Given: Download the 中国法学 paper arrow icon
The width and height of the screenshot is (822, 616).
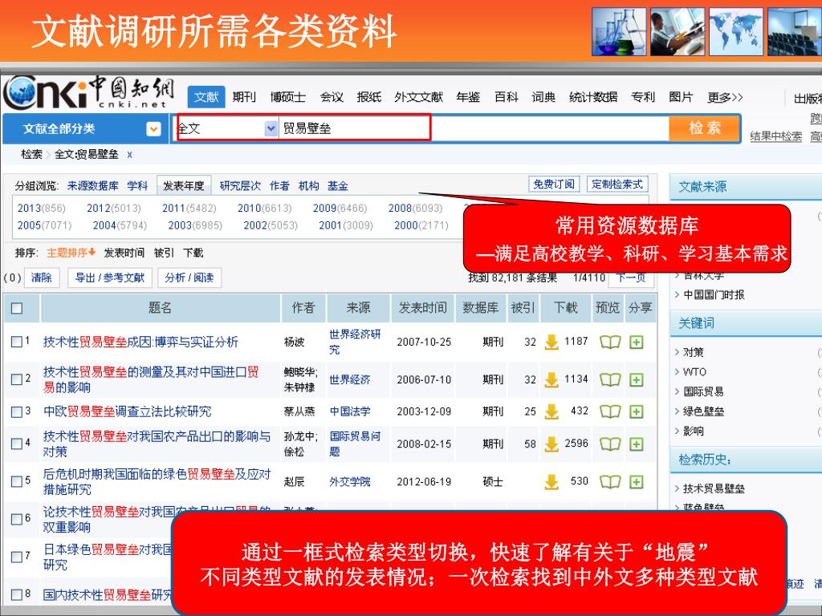Looking at the screenshot, I should click(x=551, y=411).
